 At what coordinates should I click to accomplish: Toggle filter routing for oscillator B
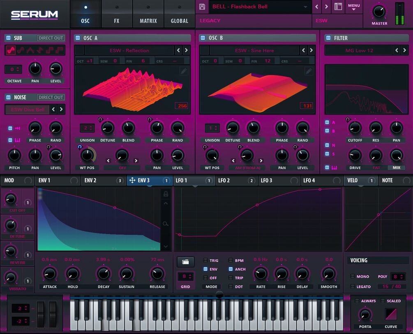pyautogui.click(x=327, y=131)
